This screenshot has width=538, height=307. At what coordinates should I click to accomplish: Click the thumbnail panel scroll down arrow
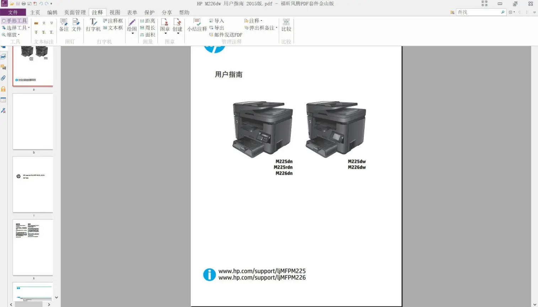click(57, 297)
